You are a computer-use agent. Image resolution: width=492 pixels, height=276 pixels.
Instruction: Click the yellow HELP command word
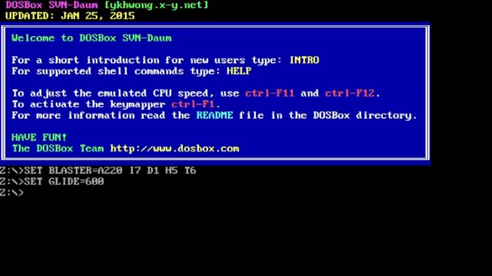coord(239,71)
